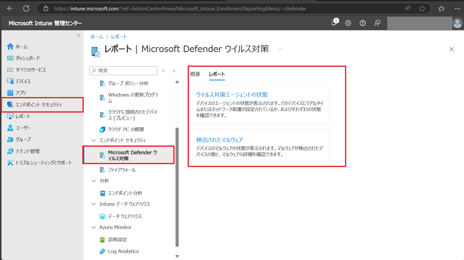Image resolution: width=464 pixels, height=260 pixels.
Task: Open ウイルス対策エージェントの状態 report
Action: [232, 95]
